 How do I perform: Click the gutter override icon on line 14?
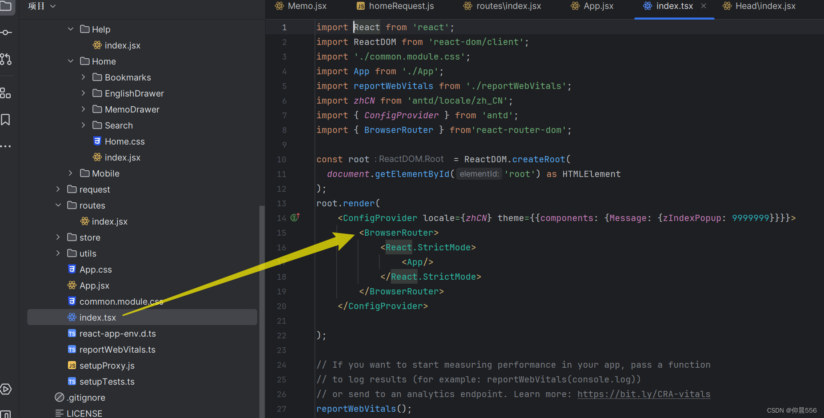(x=295, y=217)
